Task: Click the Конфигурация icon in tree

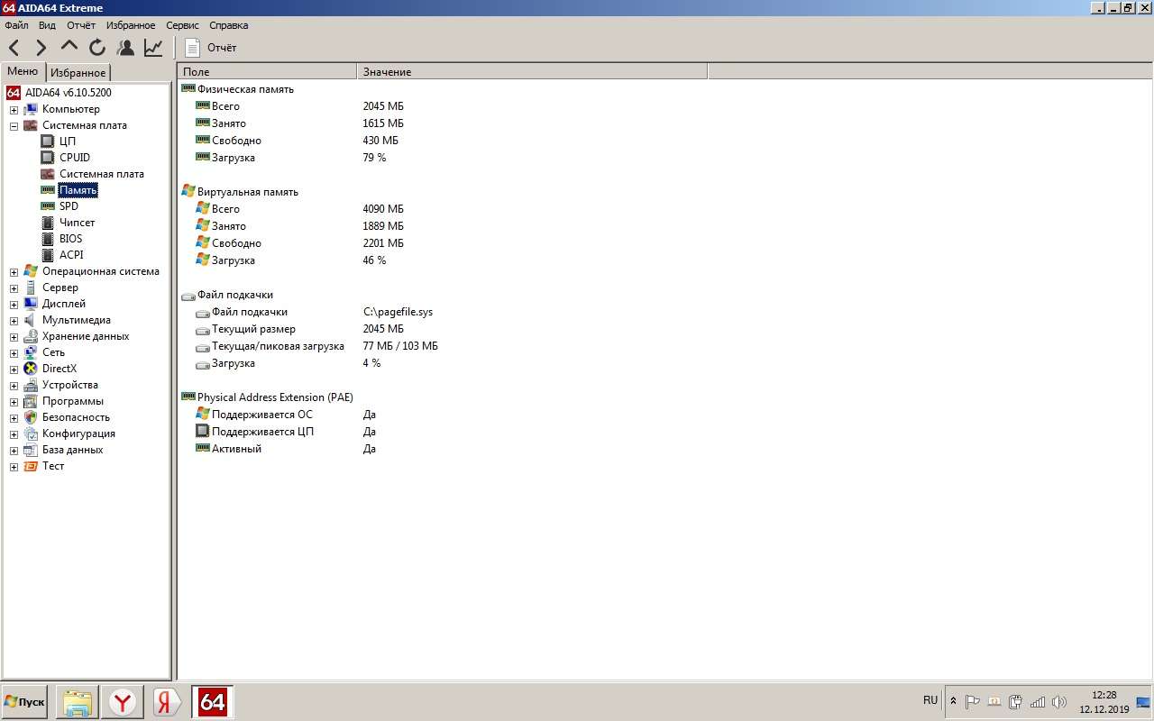Action: pos(31,434)
